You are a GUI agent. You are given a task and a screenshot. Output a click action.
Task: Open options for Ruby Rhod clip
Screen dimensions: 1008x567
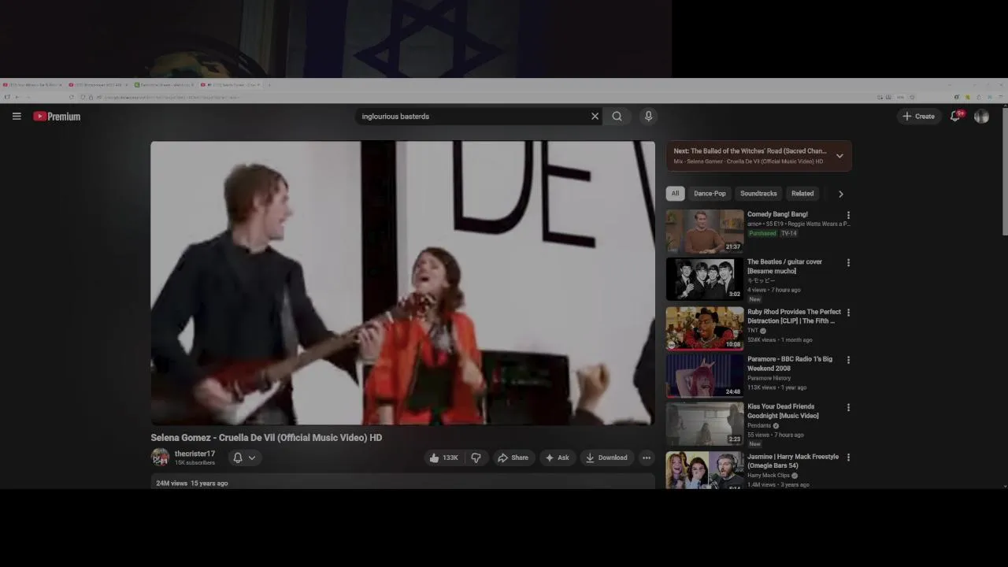tap(848, 313)
